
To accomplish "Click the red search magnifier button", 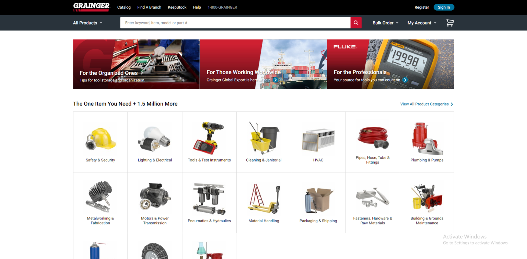I will coord(356,23).
